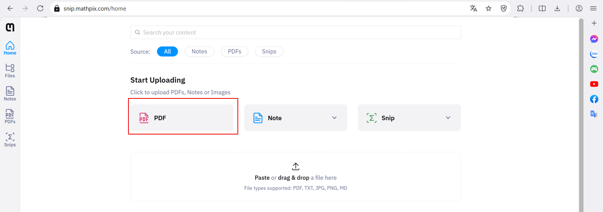Viewport: 603px width, 212px height.
Task: Open the Files section in sidebar
Action: click(x=10, y=71)
